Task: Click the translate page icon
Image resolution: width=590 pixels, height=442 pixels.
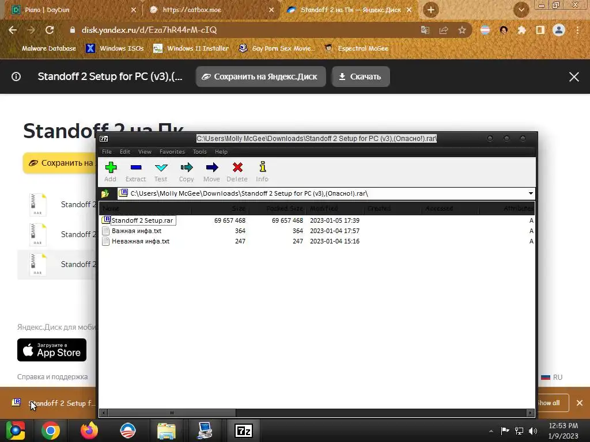Action: [x=425, y=30]
